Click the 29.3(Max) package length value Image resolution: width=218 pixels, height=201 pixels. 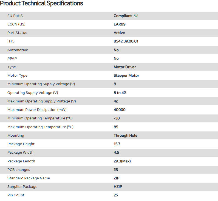coord(122,161)
